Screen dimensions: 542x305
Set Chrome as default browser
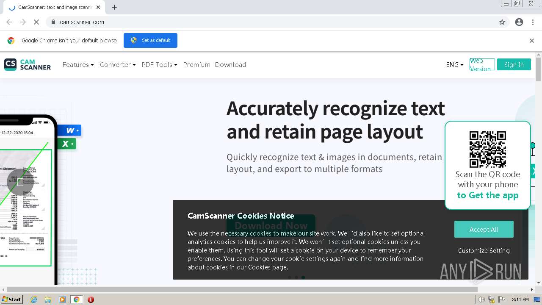[x=150, y=40]
